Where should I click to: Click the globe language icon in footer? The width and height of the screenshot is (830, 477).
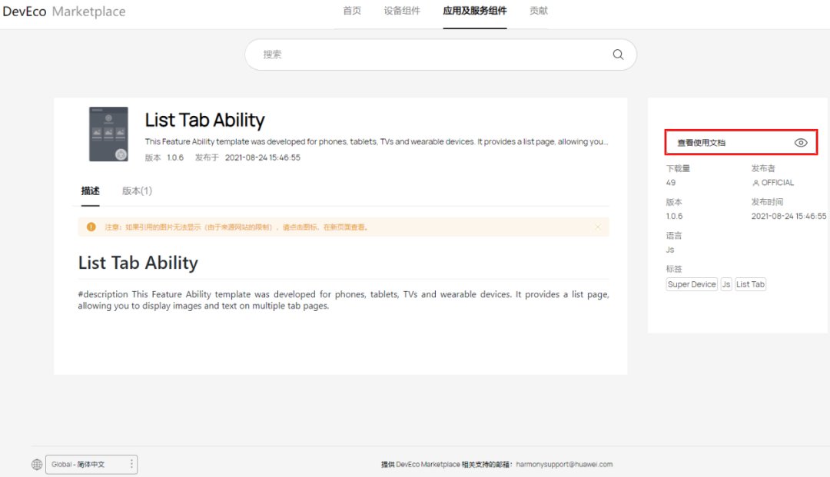[37, 464]
